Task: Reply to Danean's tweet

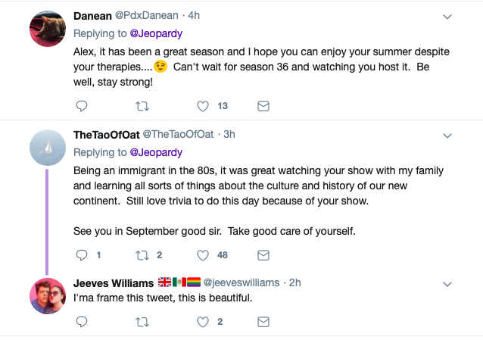Action: 82,106
